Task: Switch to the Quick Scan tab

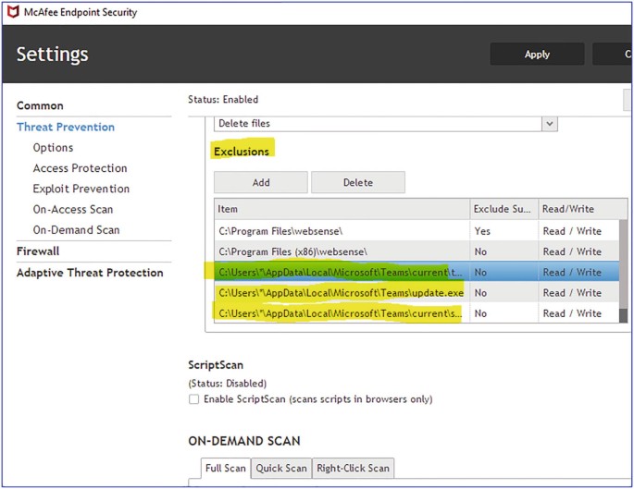Action: [x=281, y=468]
